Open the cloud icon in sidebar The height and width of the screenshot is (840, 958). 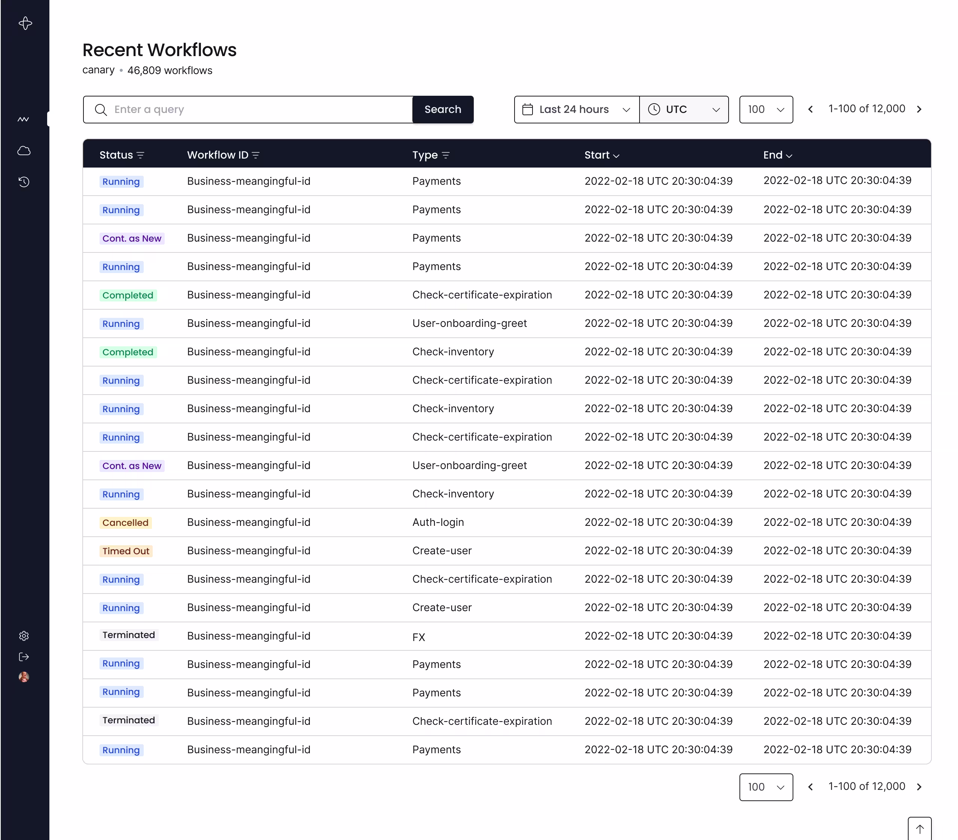coord(24,151)
